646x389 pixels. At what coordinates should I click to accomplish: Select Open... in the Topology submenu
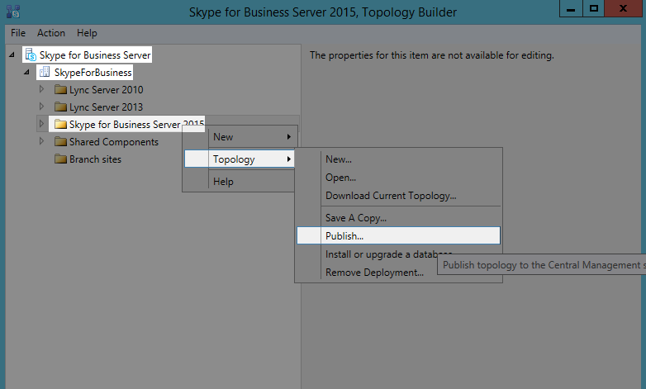pyautogui.click(x=398, y=178)
